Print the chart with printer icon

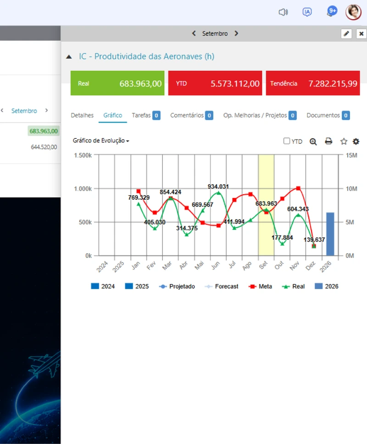tap(328, 141)
